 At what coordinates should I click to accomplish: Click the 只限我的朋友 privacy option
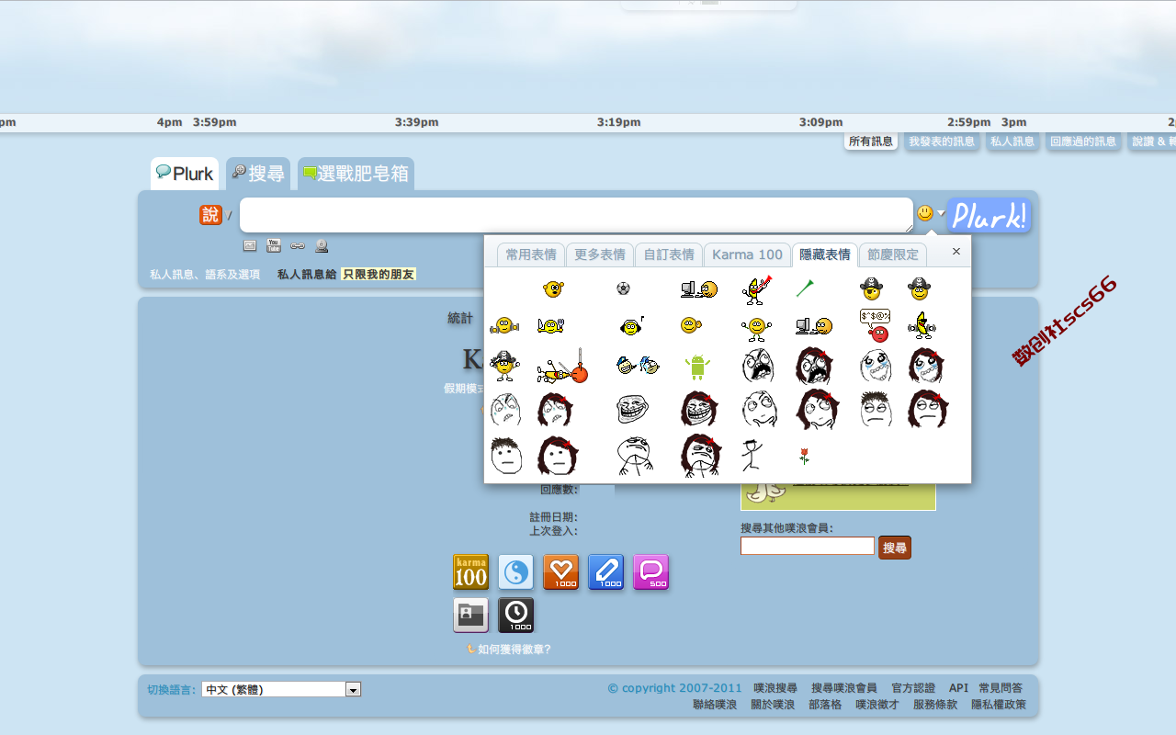379,274
